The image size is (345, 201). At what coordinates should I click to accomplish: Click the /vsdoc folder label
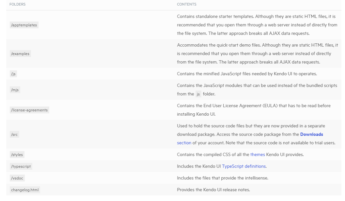[x=17, y=178]
